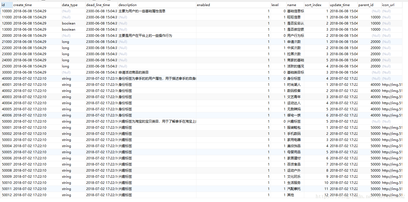This screenshot has height=202, width=408.
Task: Select the sort_index column header
Action: pyautogui.click(x=317, y=5)
